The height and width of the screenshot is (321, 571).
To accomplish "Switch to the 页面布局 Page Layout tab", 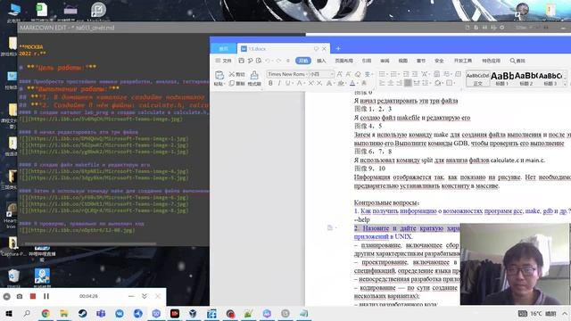I will tap(343, 61).
